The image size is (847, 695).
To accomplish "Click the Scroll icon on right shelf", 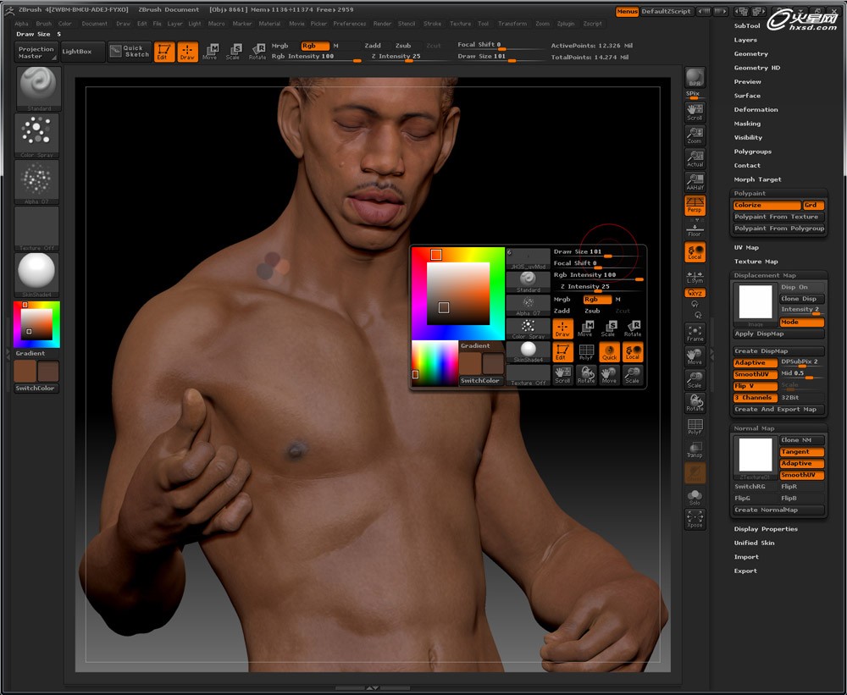I will tap(695, 112).
